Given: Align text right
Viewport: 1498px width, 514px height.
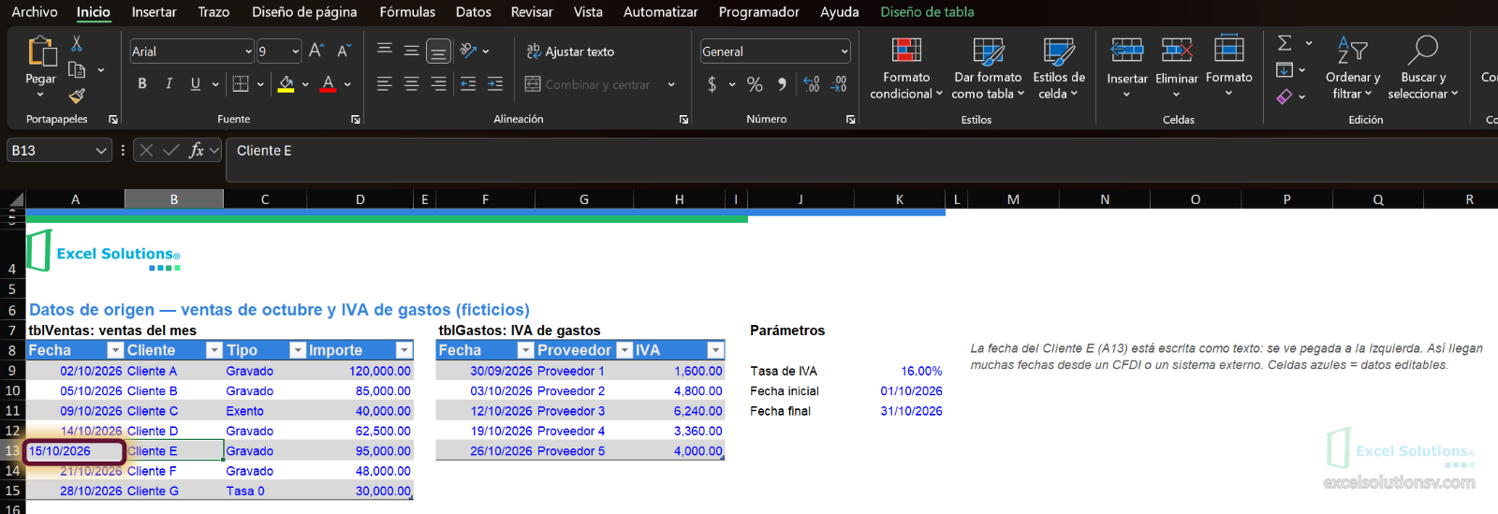Looking at the screenshot, I should pyautogui.click(x=438, y=84).
